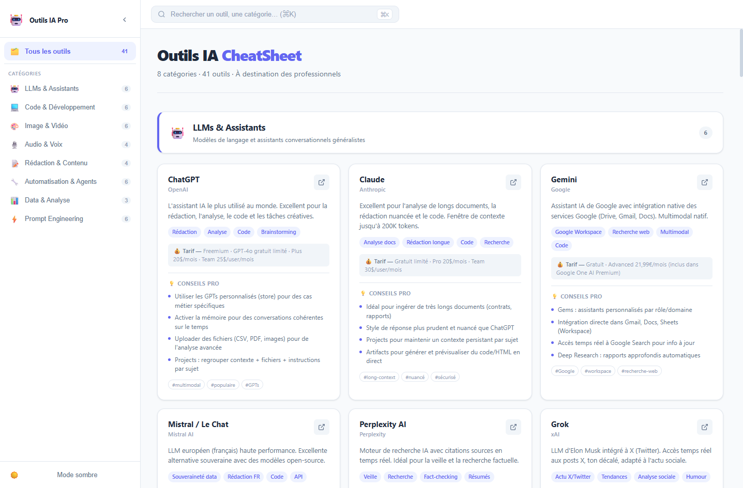The width and height of the screenshot is (743, 488).
Task: Click the sun icon beside Mode sombre
Action: [14, 475]
